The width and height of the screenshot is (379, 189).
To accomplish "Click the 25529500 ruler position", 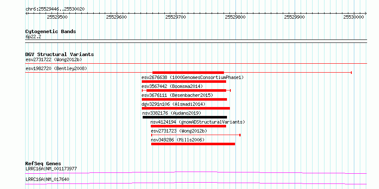I will [x=57, y=17].
